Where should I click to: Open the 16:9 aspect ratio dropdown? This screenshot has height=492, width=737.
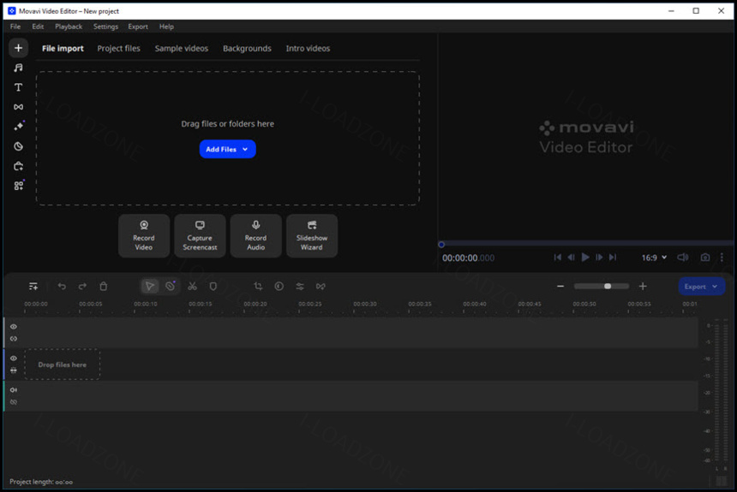[654, 258]
